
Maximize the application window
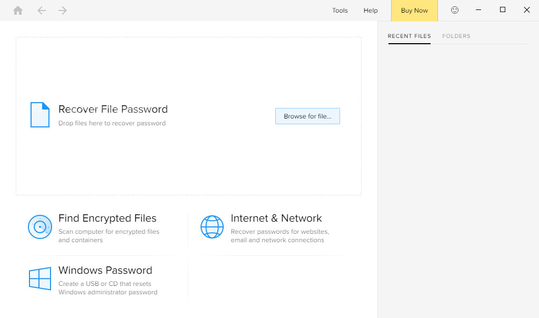tap(503, 10)
